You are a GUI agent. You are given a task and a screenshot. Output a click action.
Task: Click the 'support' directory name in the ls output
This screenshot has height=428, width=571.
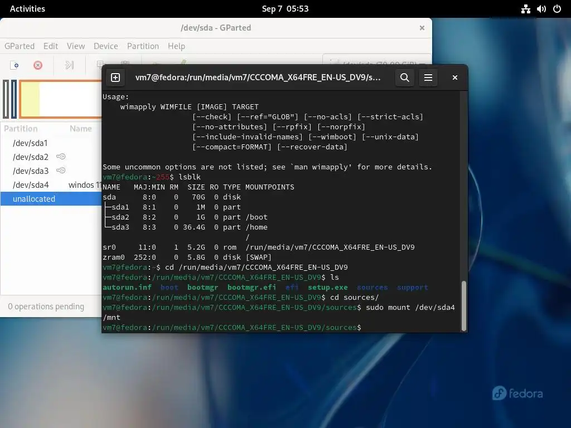click(412, 287)
